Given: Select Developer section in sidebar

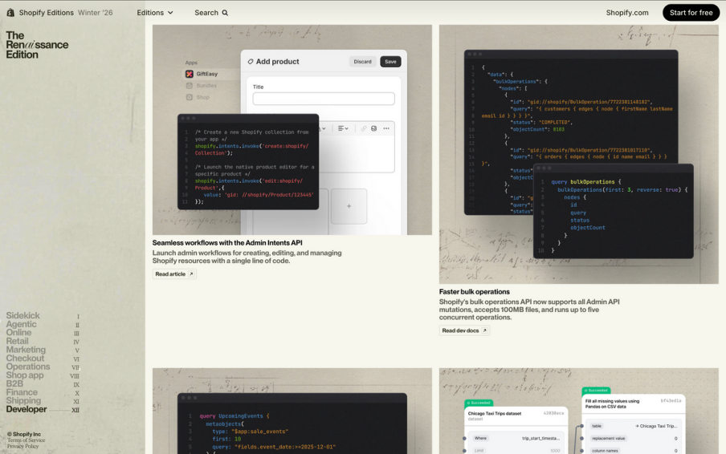Looking at the screenshot, I should [27, 409].
